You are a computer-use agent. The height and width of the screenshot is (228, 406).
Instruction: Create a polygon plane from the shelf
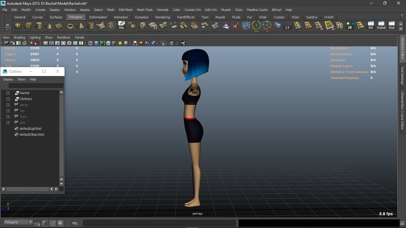click(59, 26)
